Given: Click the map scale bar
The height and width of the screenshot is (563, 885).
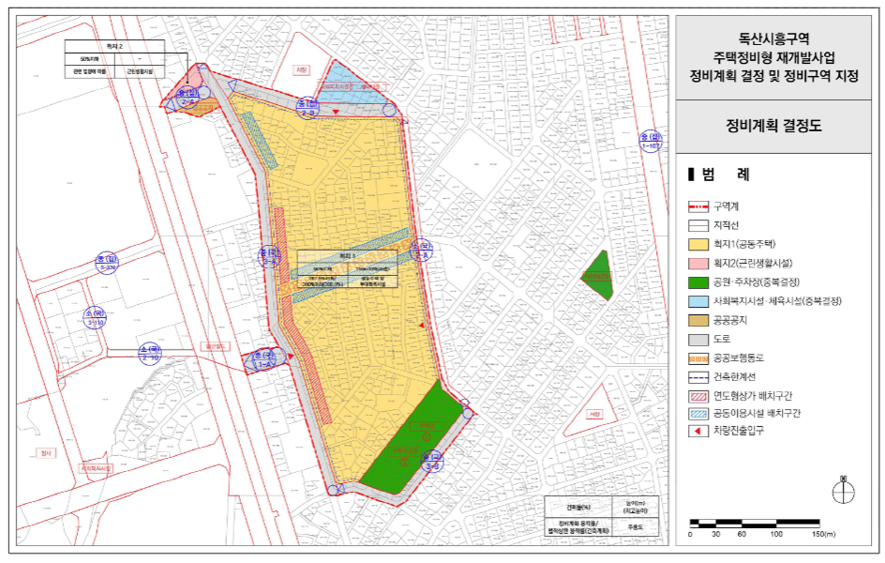Looking at the screenshot, I should pyautogui.click(x=755, y=524).
